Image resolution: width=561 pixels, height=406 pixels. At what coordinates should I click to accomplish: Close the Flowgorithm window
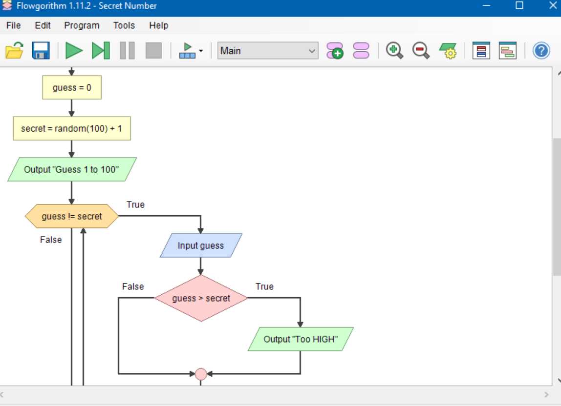click(552, 5)
